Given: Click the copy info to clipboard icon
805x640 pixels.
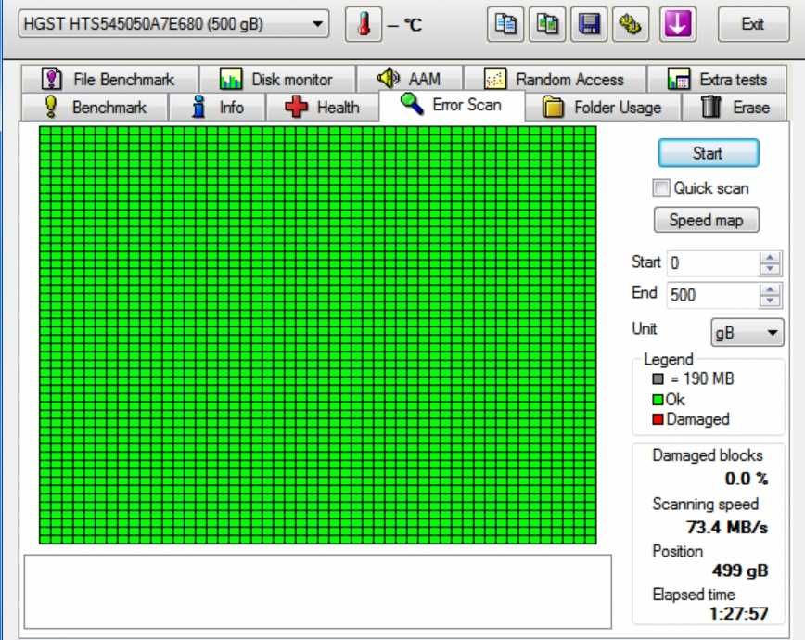Looking at the screenshot, I should pyautogui.click(x=505, y=23).
